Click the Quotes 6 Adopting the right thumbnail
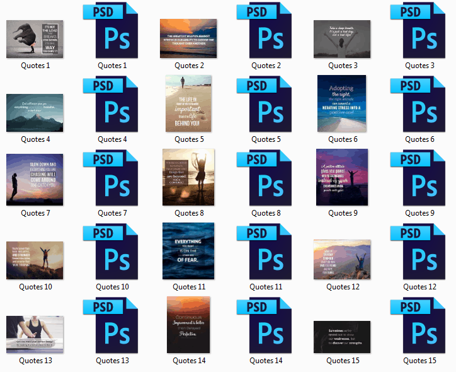Image resolution: width=456 pixels, height=372 pixels. coord(342,103)
